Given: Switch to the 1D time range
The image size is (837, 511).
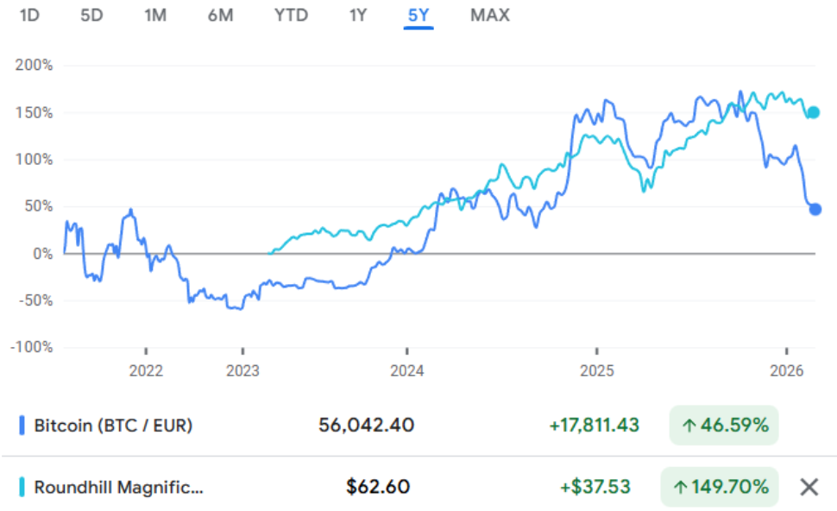Looking at the screenshot, I should pos(28,16).
